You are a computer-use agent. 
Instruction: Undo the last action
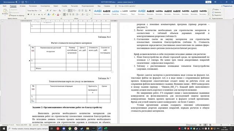click(26, 2)
